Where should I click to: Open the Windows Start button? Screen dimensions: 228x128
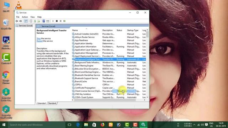[x=4, y=125]
